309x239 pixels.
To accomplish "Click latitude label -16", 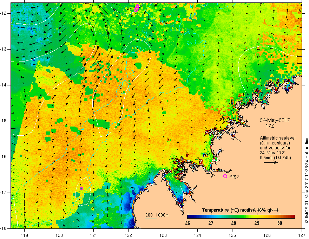I will [x=4, y=157].
